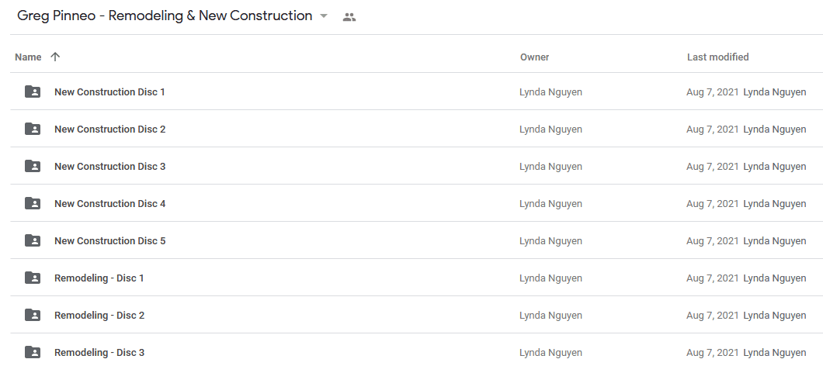
Task: Click the Remodeling - Disc 2 folder icon
Action: [33, 315]
